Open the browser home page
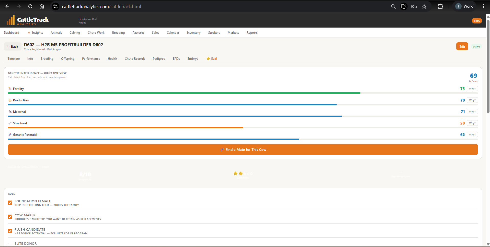The image size is (490, 247). click(42, 6)
